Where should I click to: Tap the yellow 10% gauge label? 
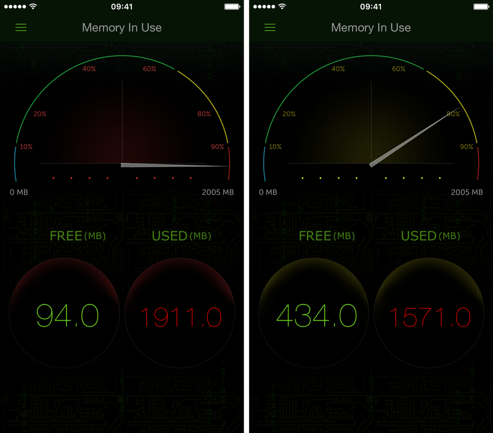tap(275, 146)
